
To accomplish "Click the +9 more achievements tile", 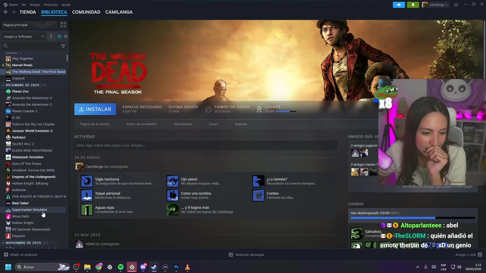I will pyautogui.click(x=172, y=209).
